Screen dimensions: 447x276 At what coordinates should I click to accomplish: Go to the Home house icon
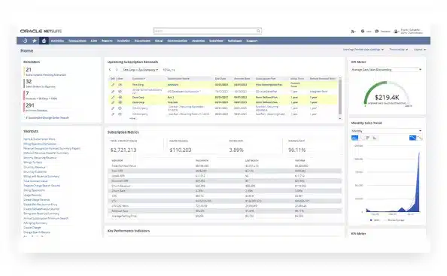click(x=44, y=41)
